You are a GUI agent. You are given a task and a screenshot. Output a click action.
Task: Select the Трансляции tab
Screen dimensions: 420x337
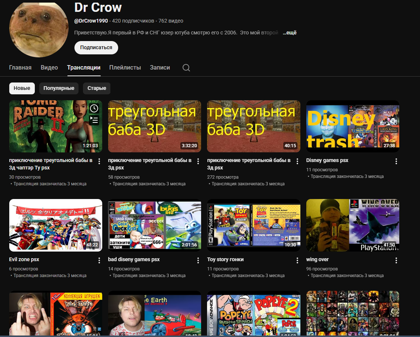(x=84, y=67)
